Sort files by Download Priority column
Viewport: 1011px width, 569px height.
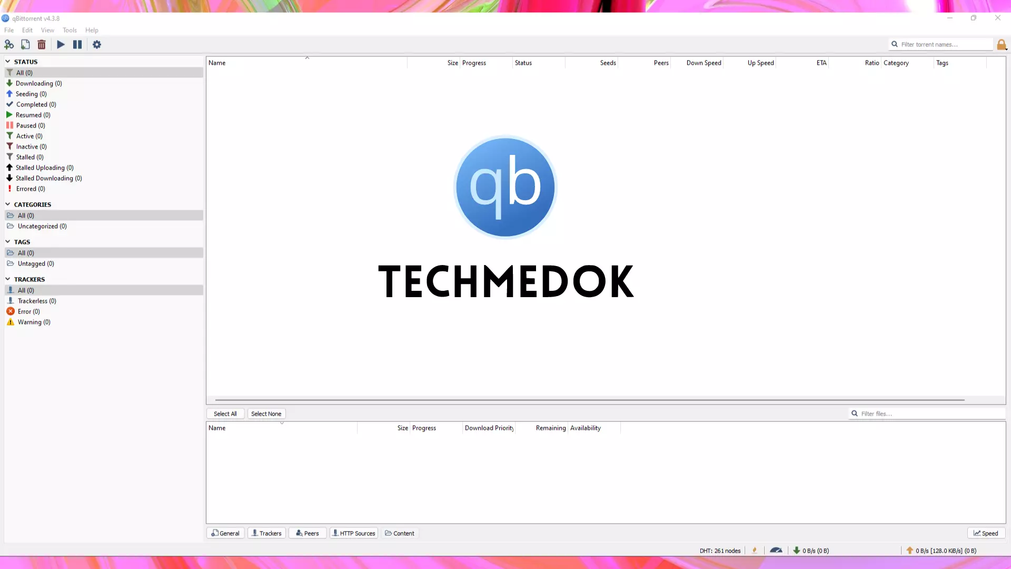[489, 428]
